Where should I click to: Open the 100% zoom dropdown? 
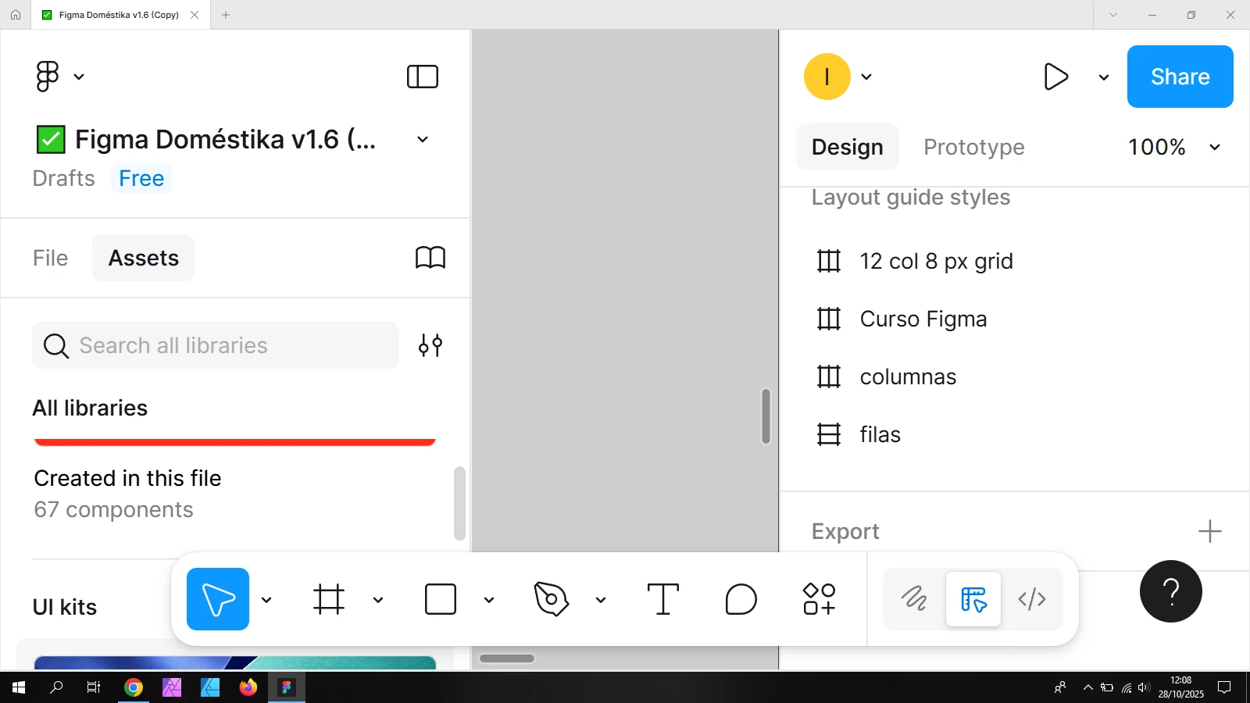click(x=1174, y=147)
